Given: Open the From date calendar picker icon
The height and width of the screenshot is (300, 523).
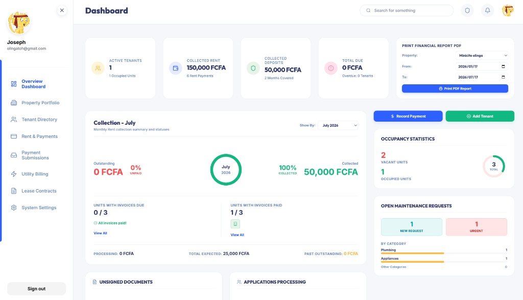Looking at the screenshot, I should (x=503, y=66).
